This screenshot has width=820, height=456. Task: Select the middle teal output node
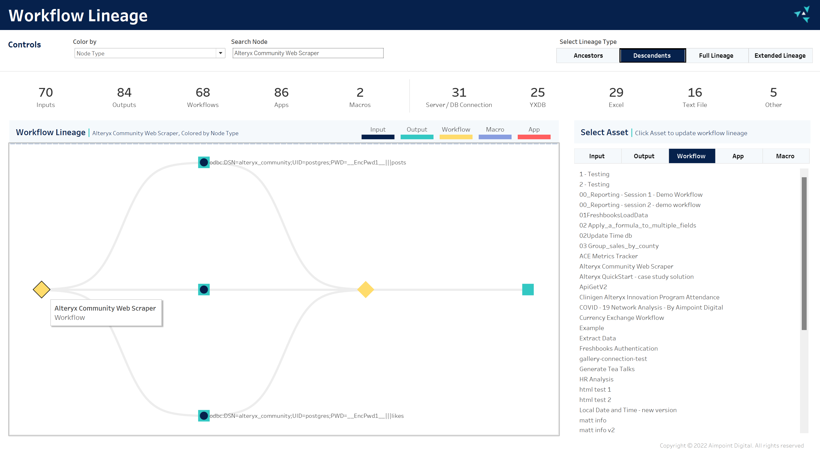204,289
